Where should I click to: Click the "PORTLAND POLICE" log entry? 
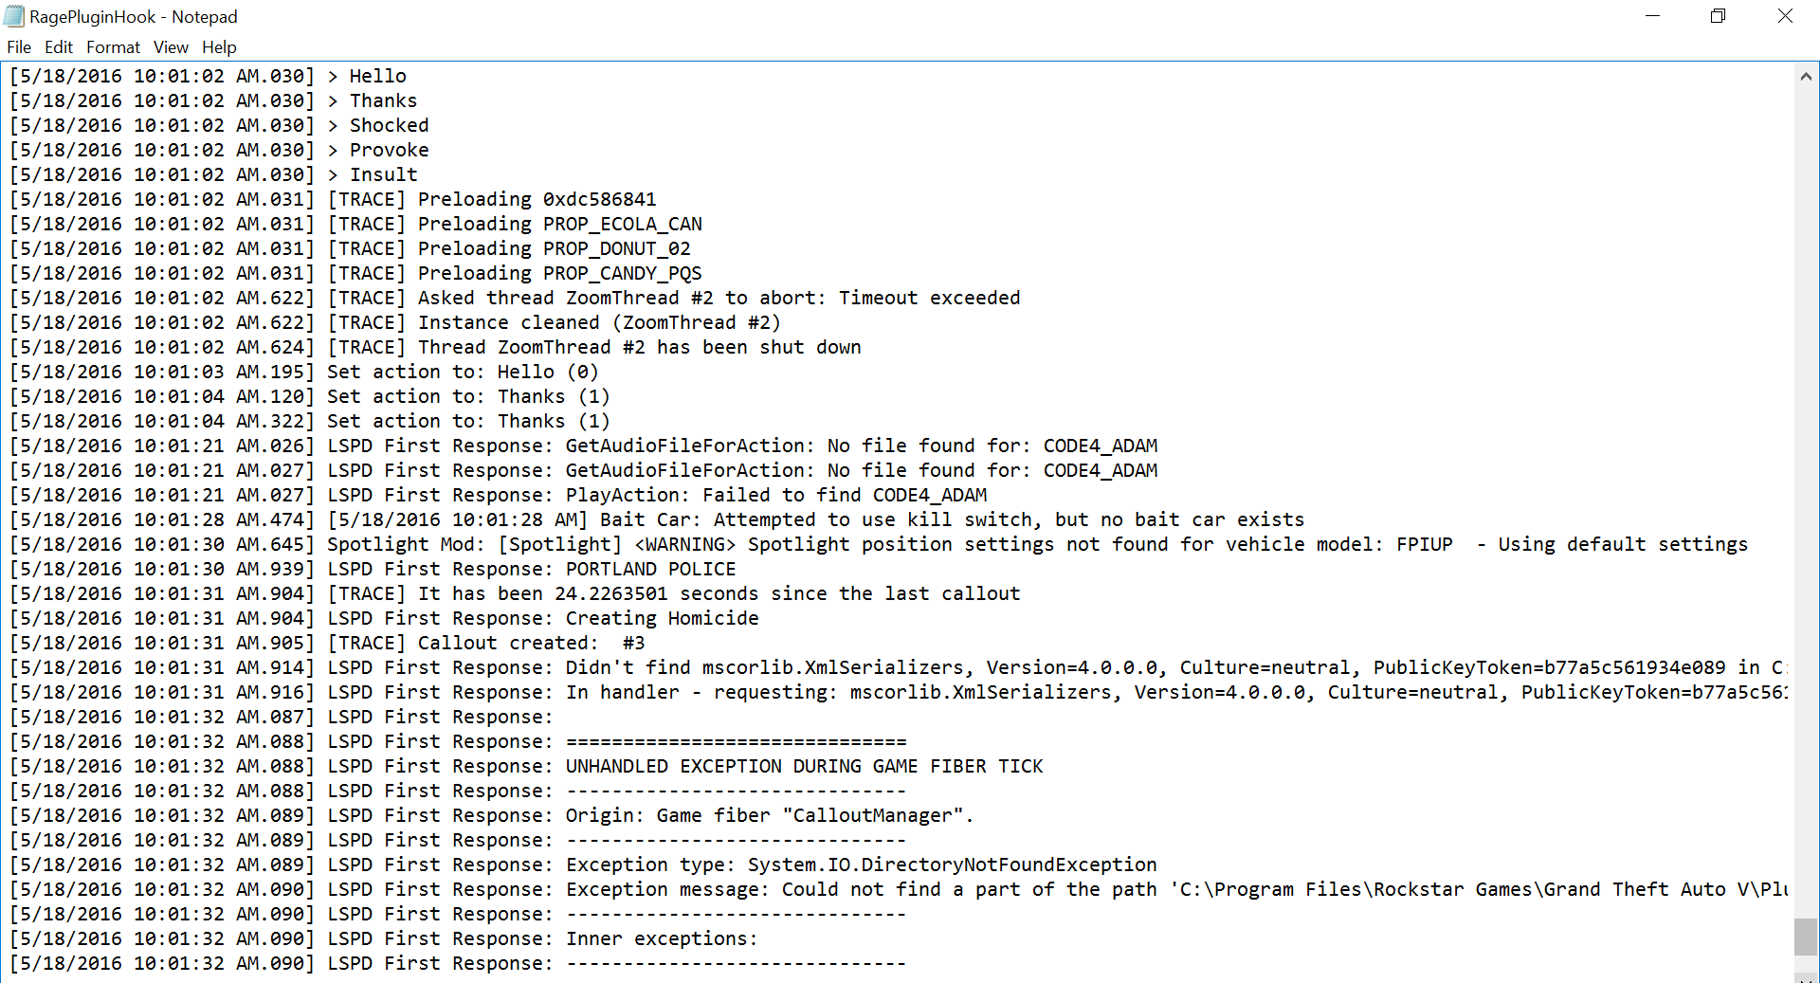pos(650,569)
